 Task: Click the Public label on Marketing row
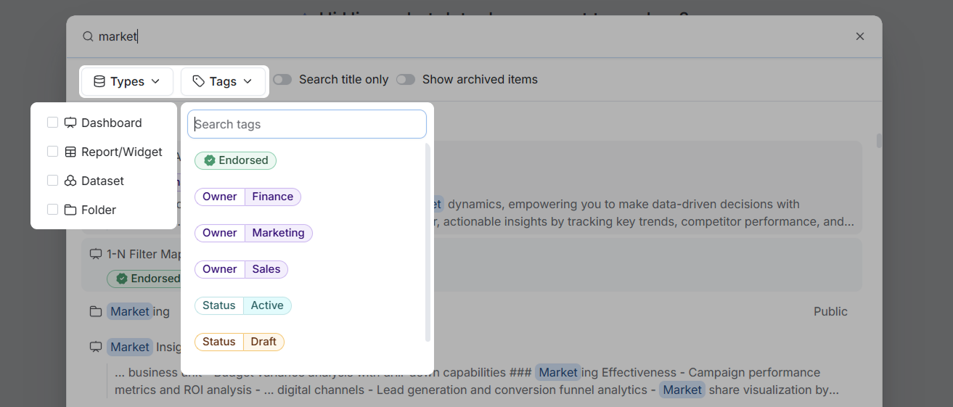coord(830,311)
